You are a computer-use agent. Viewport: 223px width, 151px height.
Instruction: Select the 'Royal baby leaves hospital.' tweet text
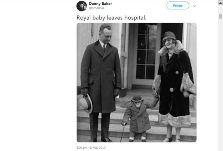point(111,18)
